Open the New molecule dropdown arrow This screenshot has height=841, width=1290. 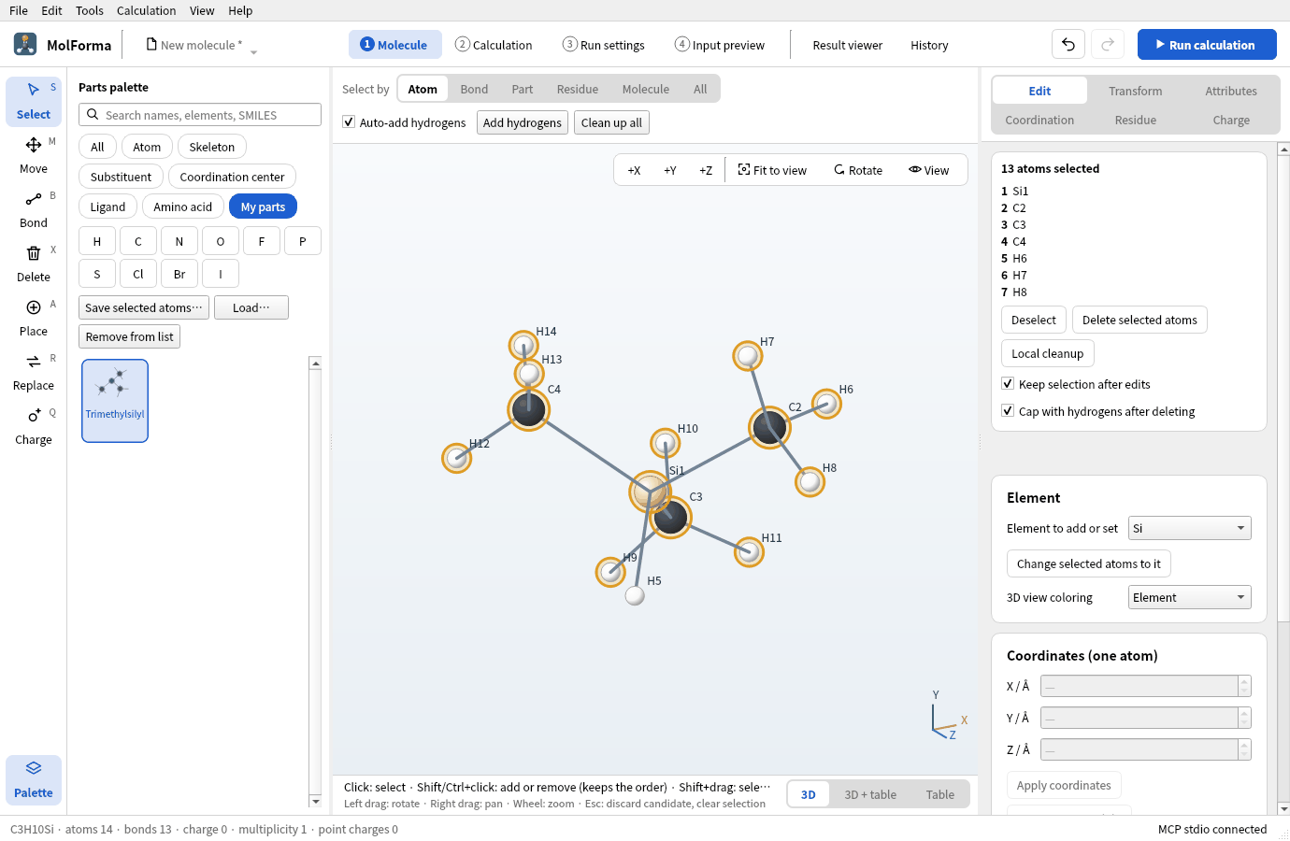pyautogui.click(x=253, y=52)
